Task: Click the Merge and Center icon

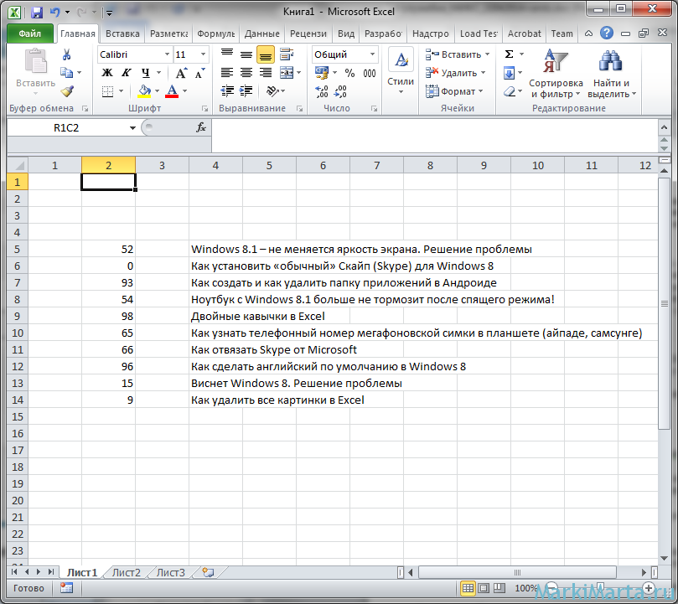Action: click(287, 73)
